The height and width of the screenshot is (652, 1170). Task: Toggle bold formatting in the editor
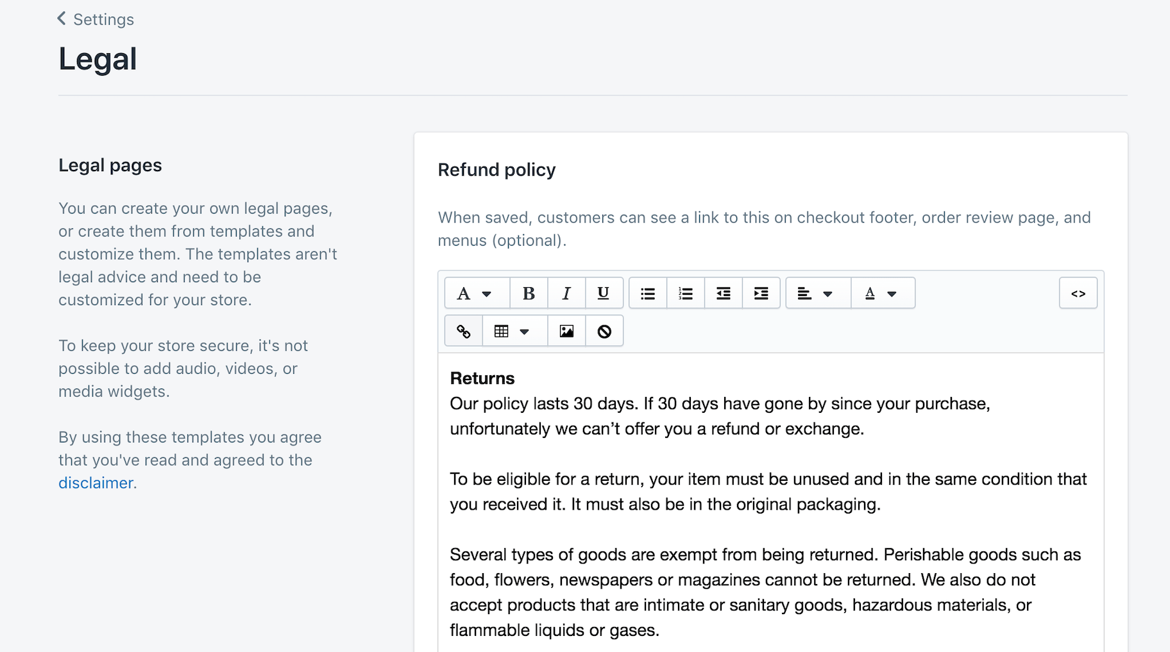(x=529, y=293)
